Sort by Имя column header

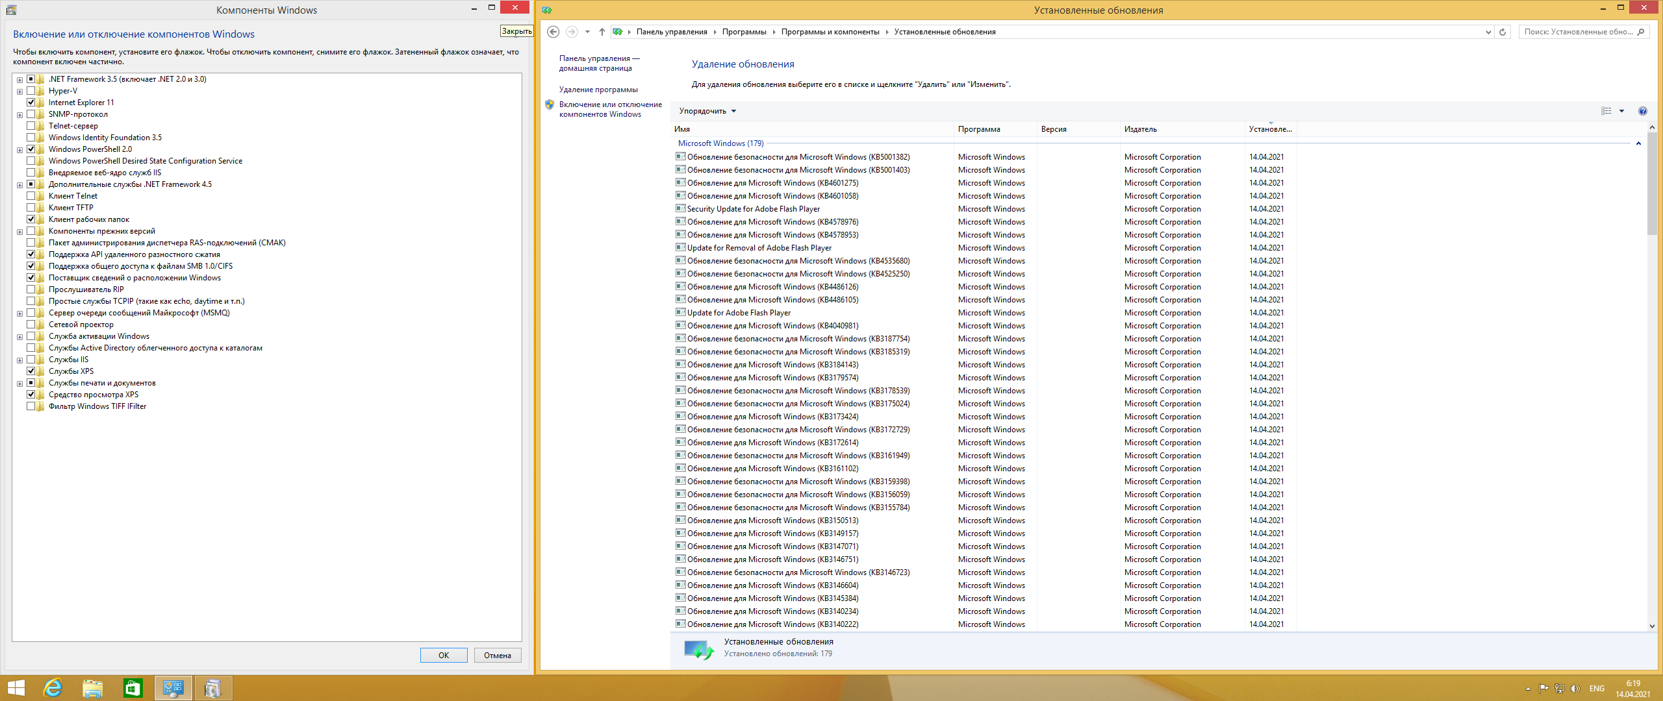pyautogui.click(x=812, y=129)
